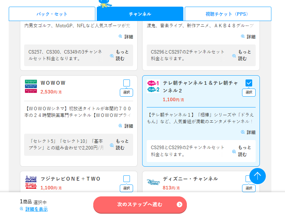The height and width of the screenshot is (216, 285).
Task: Click the 1商品 選択中 status text
Action: 33,202
